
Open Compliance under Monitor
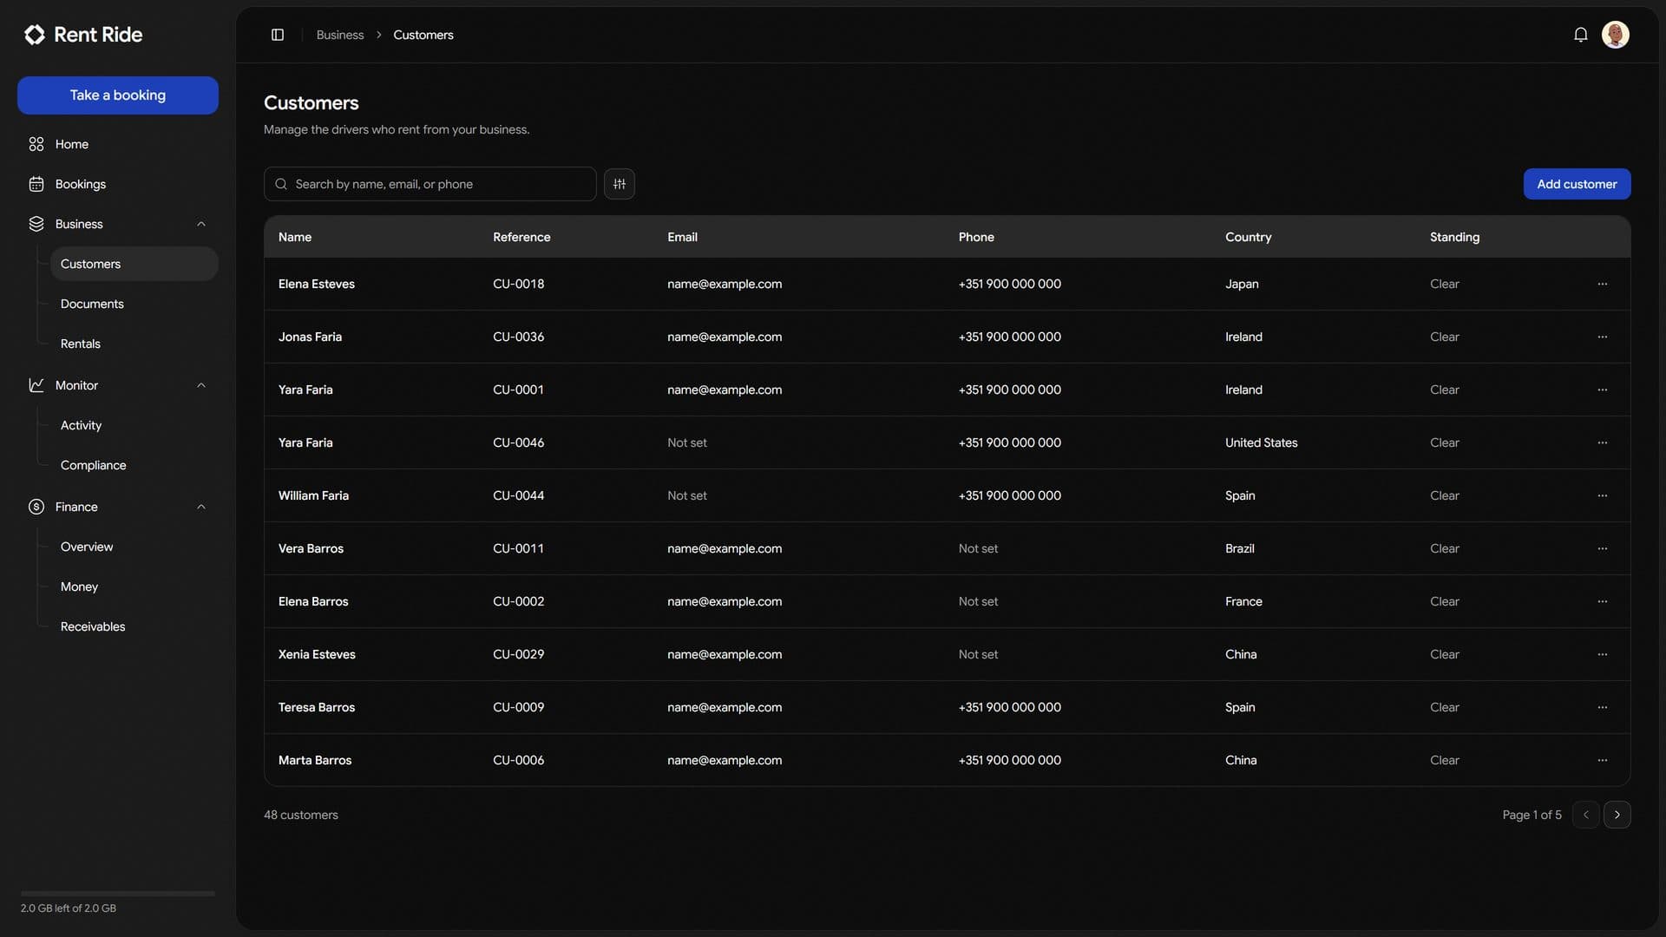pos(134,465)
